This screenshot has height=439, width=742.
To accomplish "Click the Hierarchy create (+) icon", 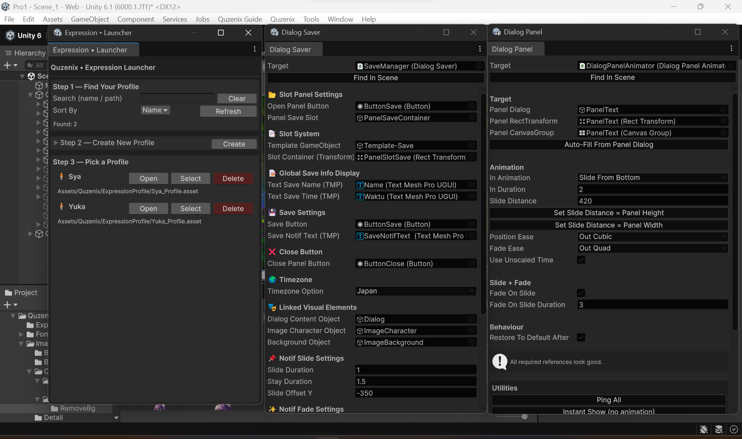I will click(x=7, y=65).
